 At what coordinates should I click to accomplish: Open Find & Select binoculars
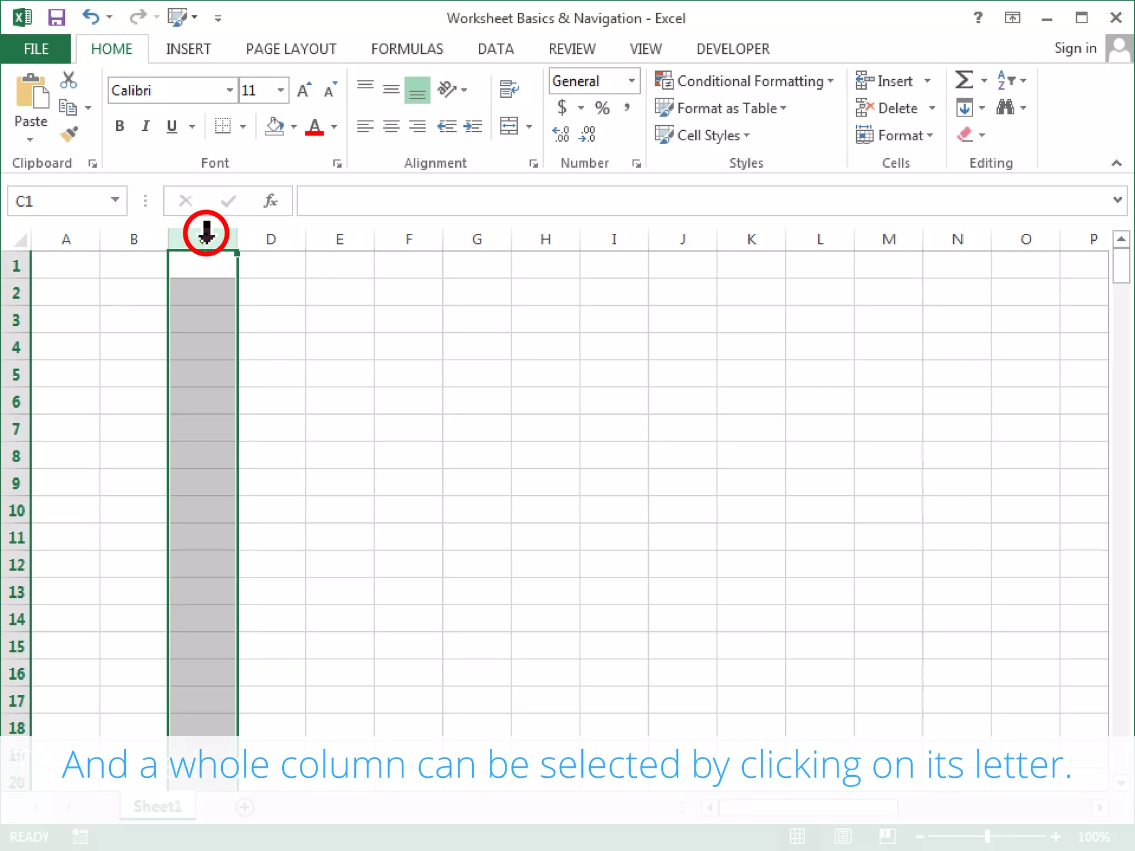tap(1005, 107)
